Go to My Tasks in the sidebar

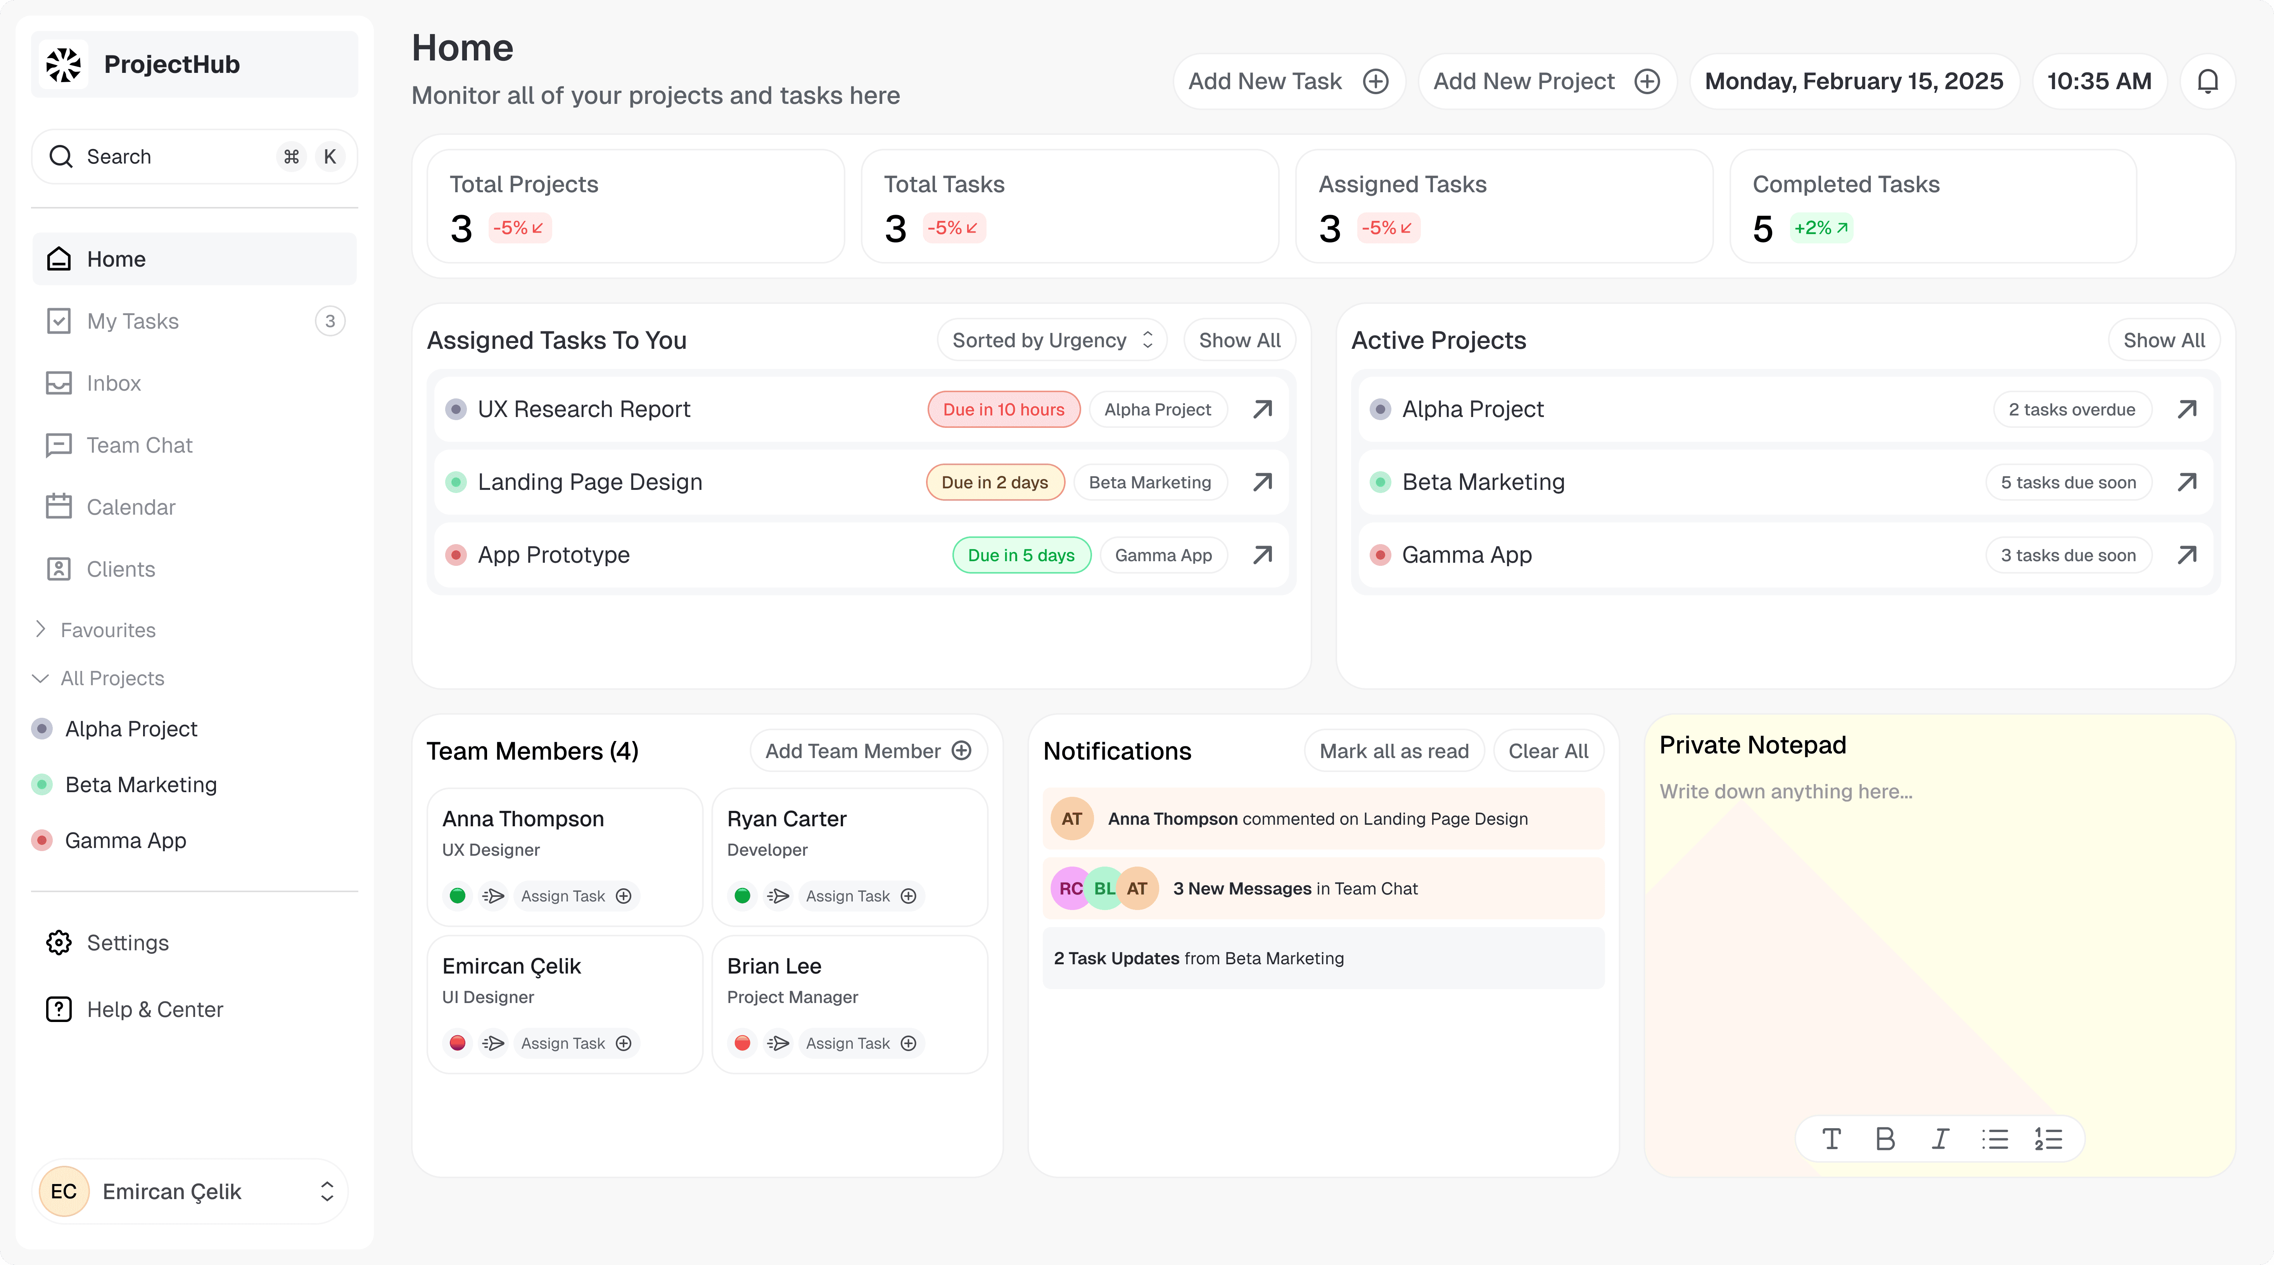132,321
